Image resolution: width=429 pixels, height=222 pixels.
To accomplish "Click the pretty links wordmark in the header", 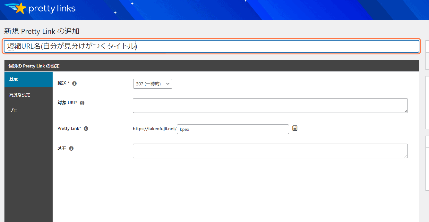I will coord(52,8).
